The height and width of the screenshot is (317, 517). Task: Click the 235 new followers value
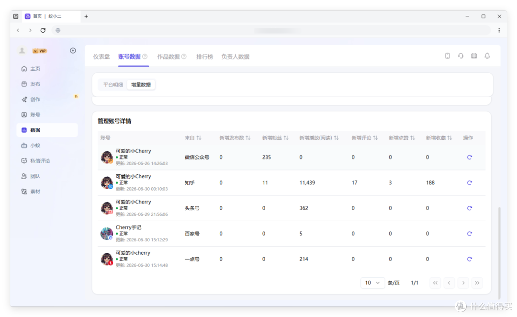267,158
